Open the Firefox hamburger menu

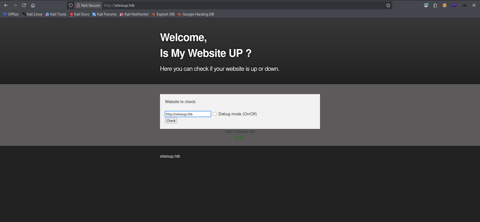pyautogui.click(x=474, y=5)
